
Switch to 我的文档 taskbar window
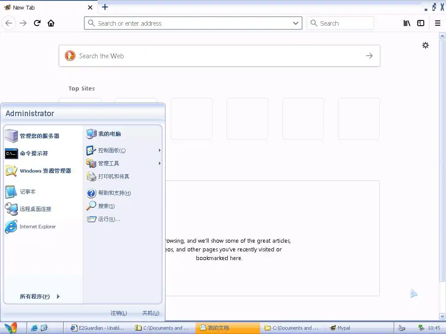pyautogui.click(x=227, y=328)
